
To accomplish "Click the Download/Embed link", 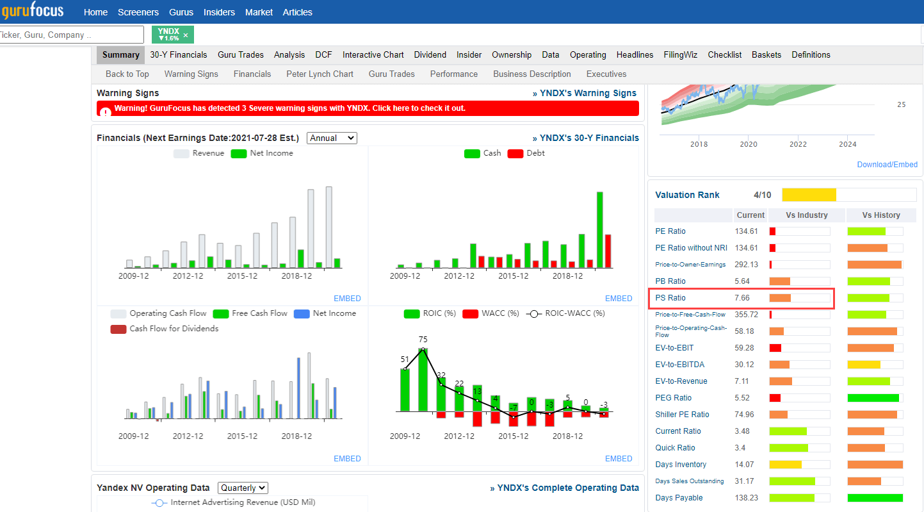I will (x=887, y=165).
